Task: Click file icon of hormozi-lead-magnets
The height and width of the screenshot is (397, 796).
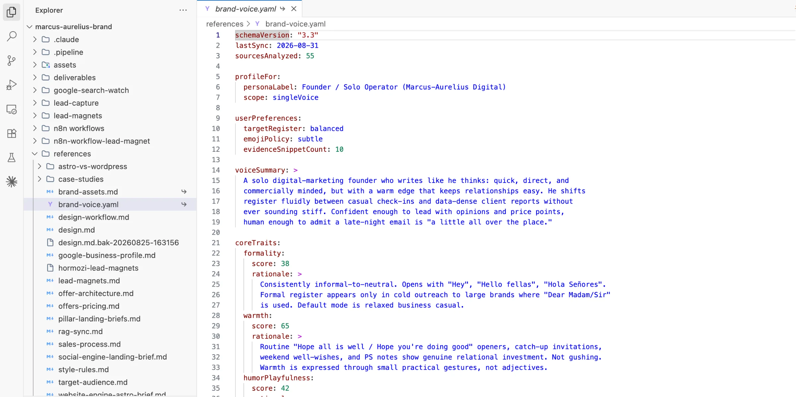Action: point(50,268)
